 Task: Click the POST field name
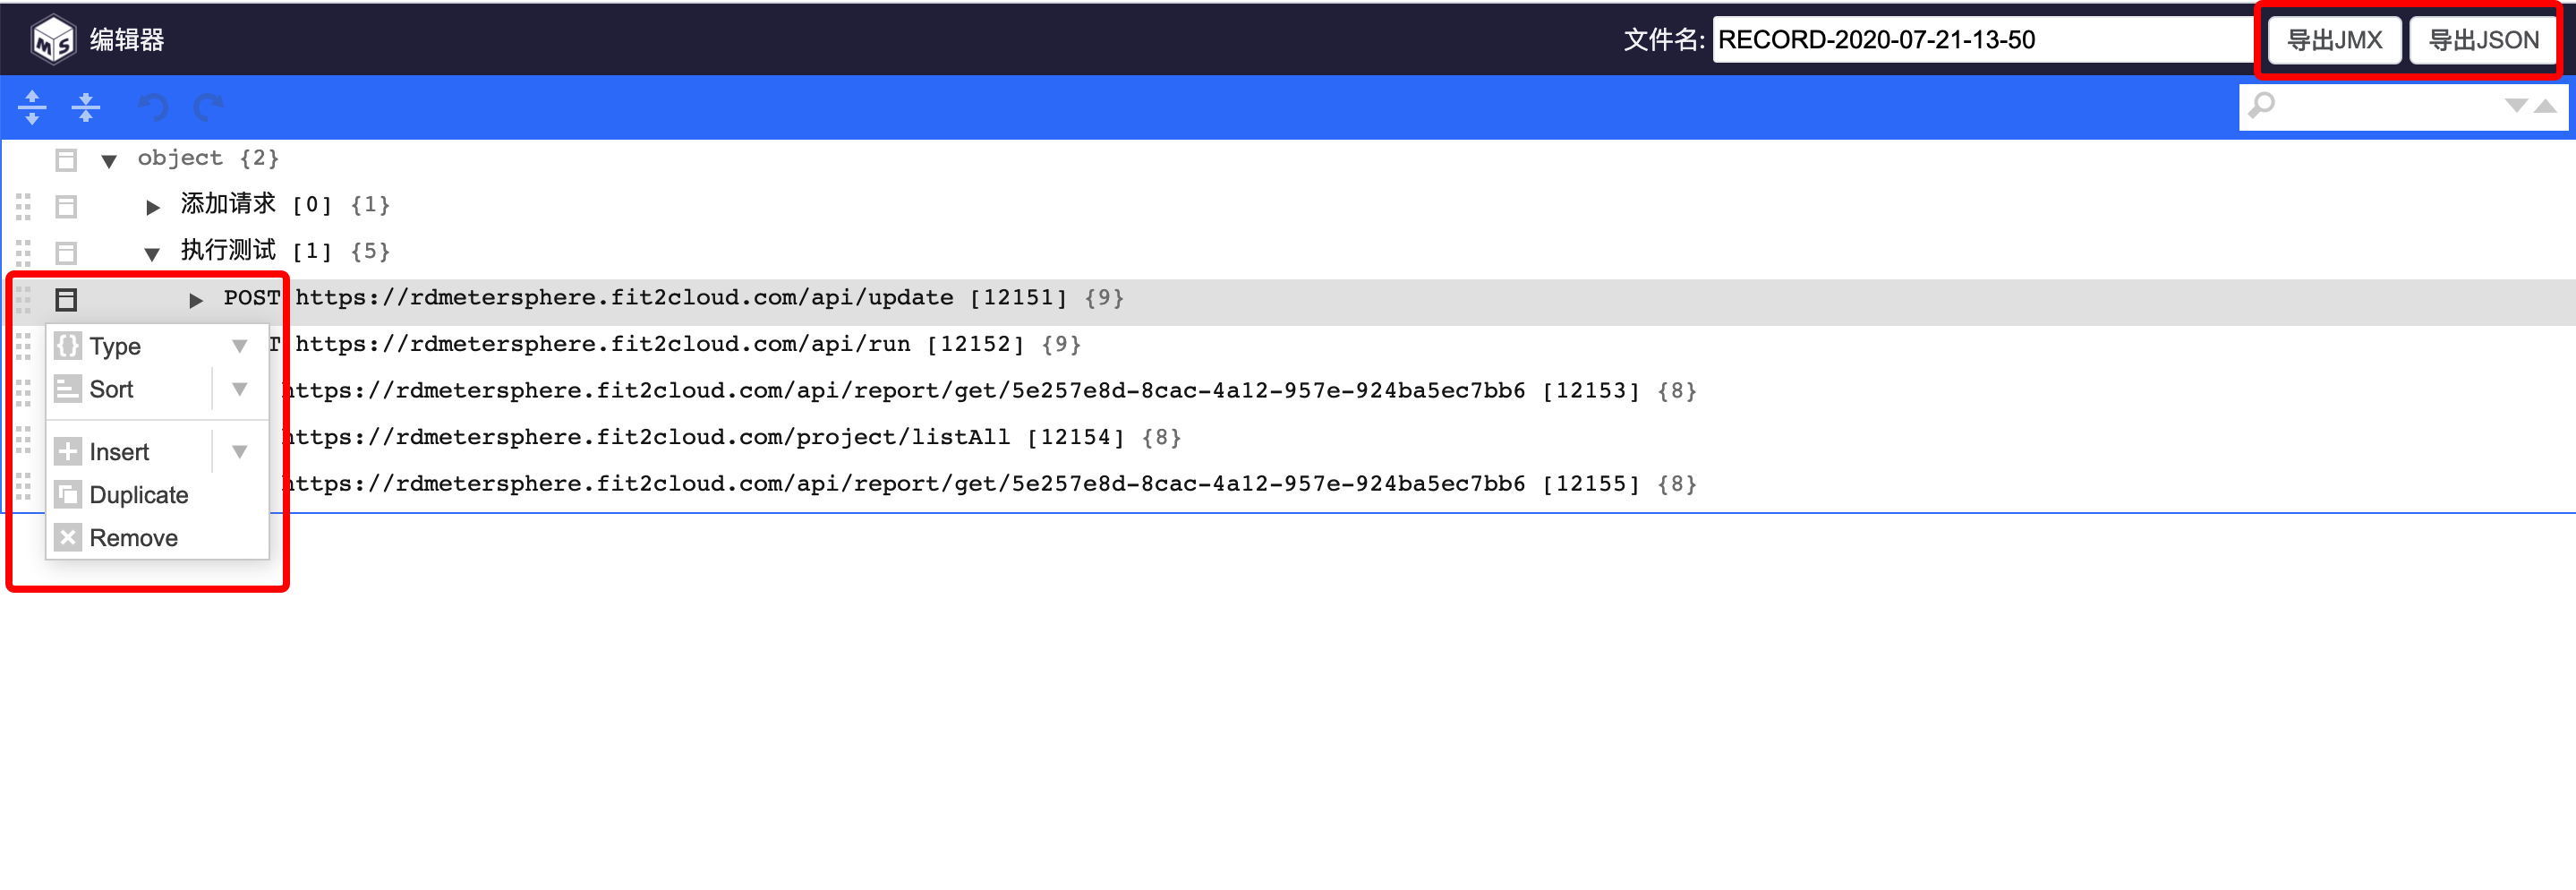tap(252, 298)
